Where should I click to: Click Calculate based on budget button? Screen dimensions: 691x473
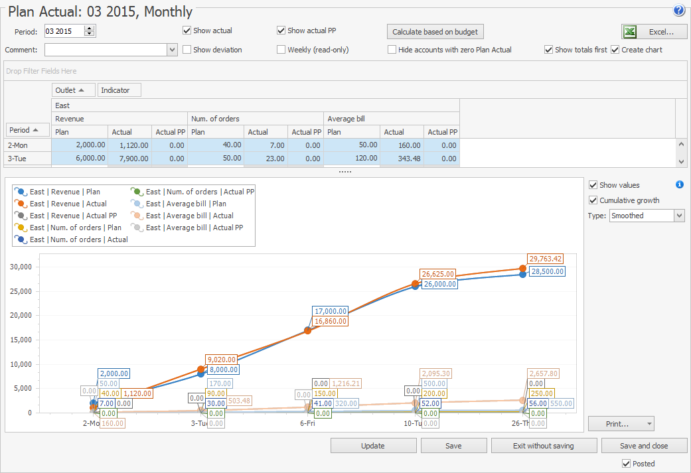[435, 32]
